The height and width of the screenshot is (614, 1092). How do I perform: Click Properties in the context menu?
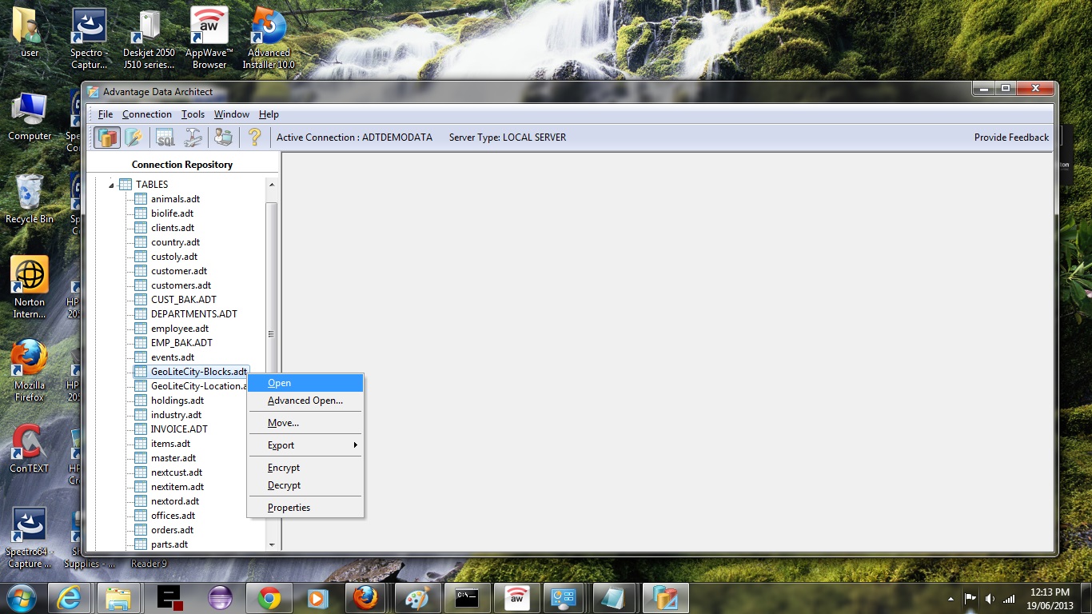(289, 508)
